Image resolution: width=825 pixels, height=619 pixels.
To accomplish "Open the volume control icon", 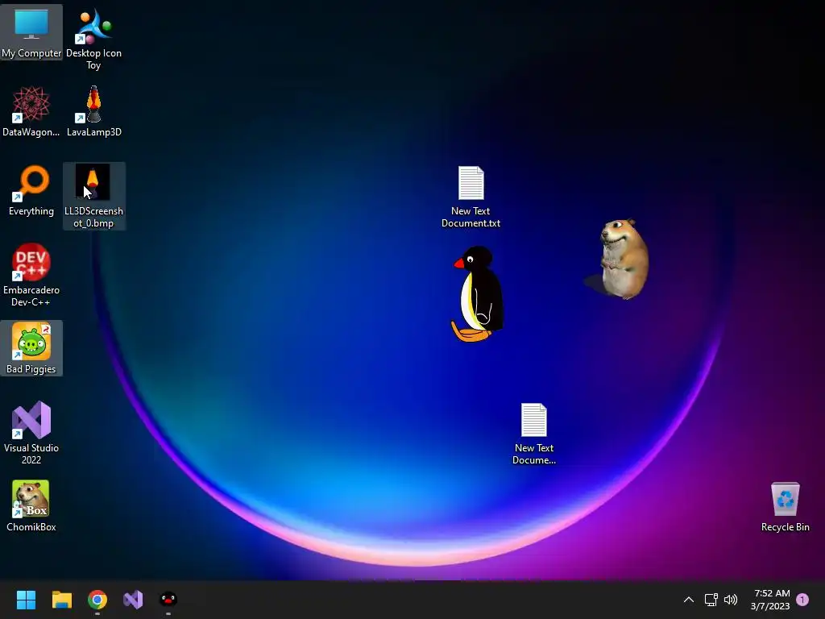I will click(x=731, y=600).
